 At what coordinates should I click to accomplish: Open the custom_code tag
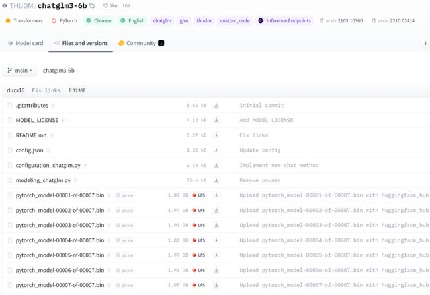tap(235, 21)
